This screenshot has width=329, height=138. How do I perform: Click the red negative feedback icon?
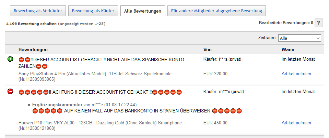tap(10, 91)
